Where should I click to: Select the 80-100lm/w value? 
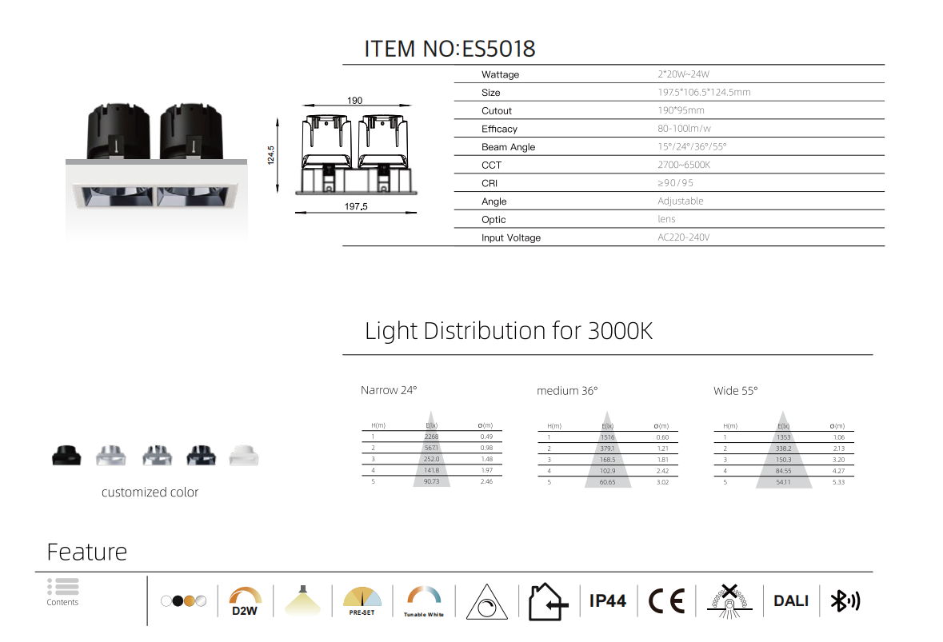click(x=684, y=129)
